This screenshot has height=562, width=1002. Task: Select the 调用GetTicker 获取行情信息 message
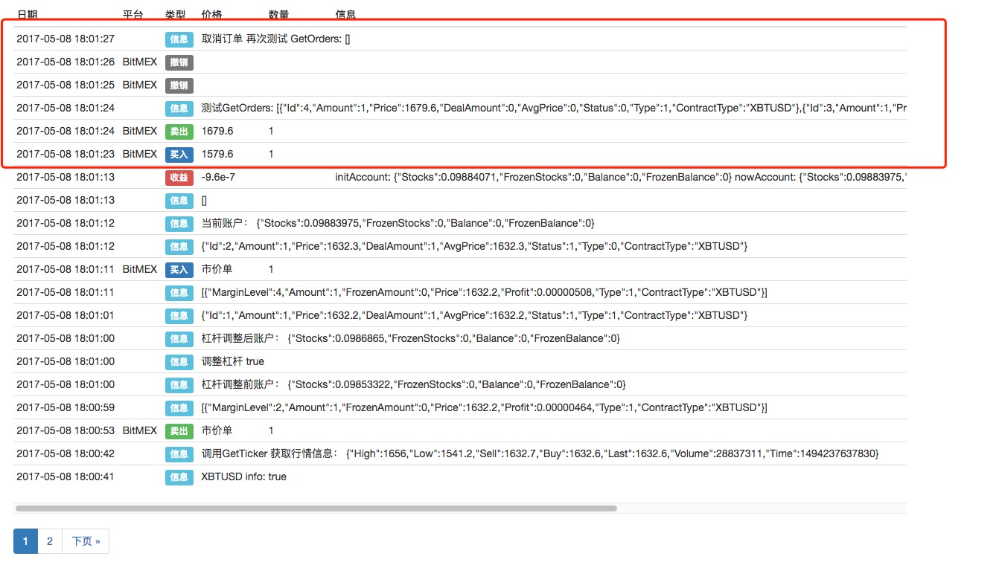click(x=540, y=453)
